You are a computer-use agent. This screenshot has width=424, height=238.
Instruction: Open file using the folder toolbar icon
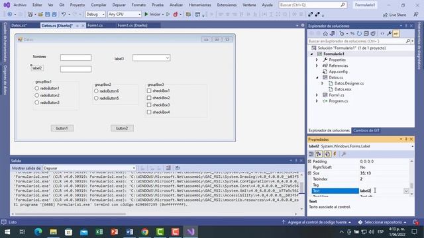click(40, 15)
